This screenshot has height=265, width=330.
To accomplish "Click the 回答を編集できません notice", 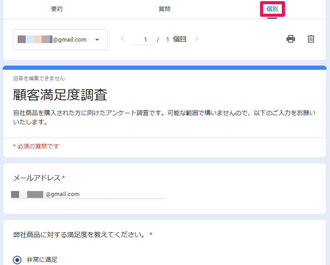I will [39, 79].
